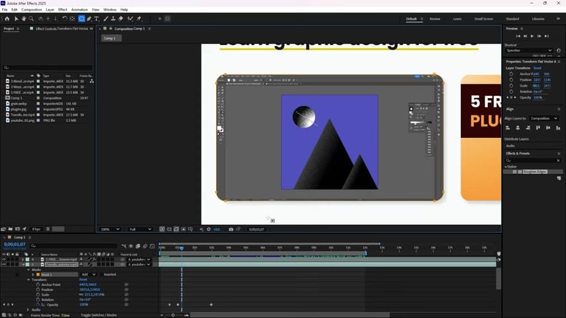Jump to first frame in Preview

point(518,36)
